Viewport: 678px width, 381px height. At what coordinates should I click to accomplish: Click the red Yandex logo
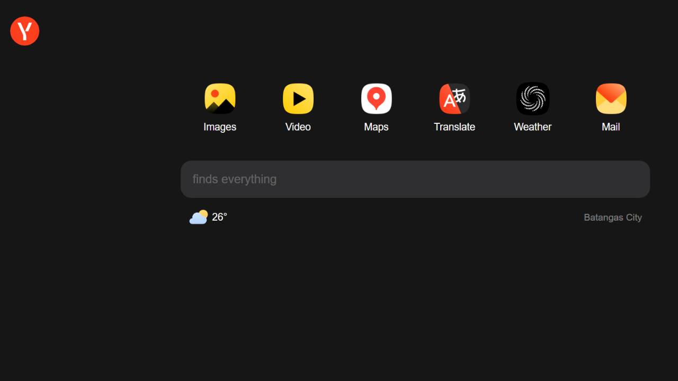coord(25,31)
